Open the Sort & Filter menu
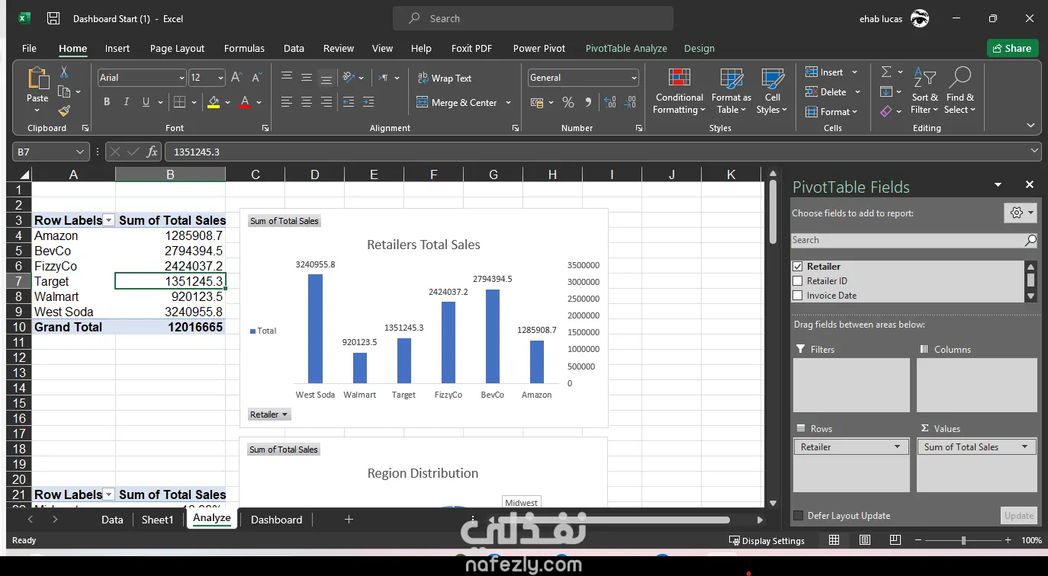Image resolution: width=1048 pixels, height=576 pixels. 925,91
